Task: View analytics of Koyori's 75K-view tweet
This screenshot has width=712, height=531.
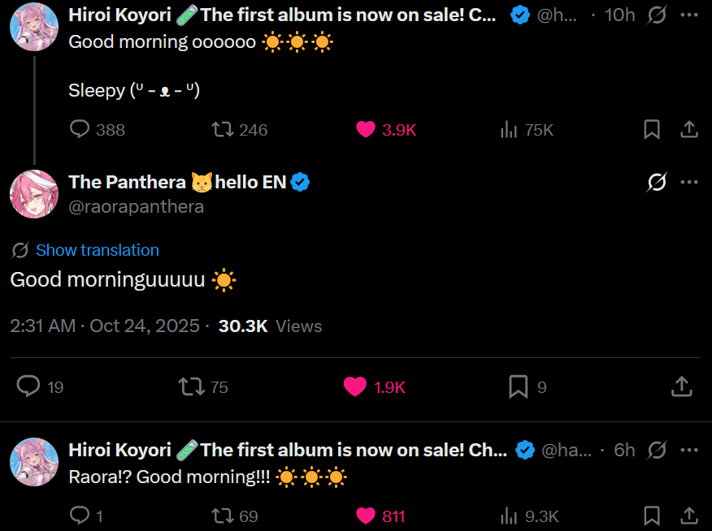Action: (x=510, y=129)
